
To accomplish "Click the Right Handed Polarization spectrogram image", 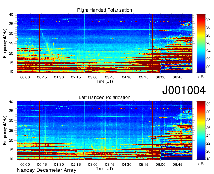I will click(x=104, y=43).
